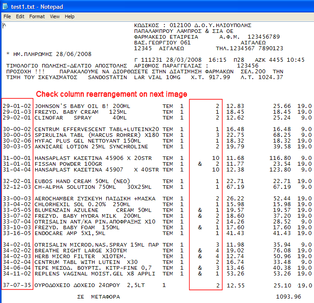
Task: Click the code '34-06-04'
Action: coord(17,268)
